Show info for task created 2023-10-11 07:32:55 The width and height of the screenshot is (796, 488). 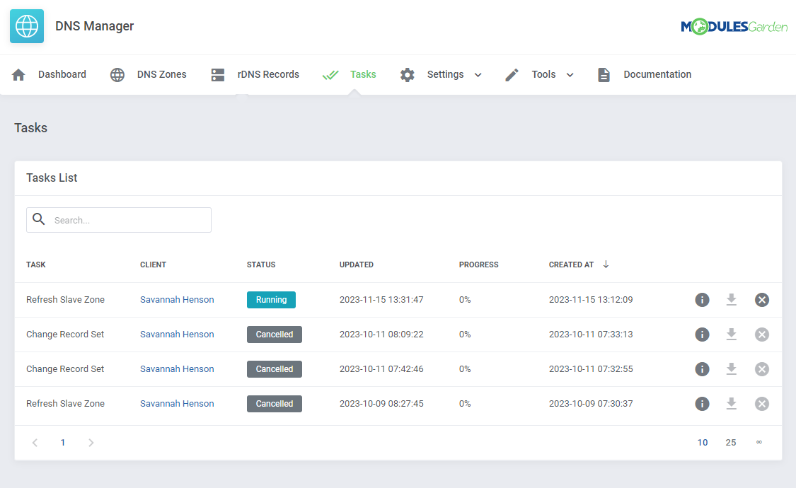702,368
